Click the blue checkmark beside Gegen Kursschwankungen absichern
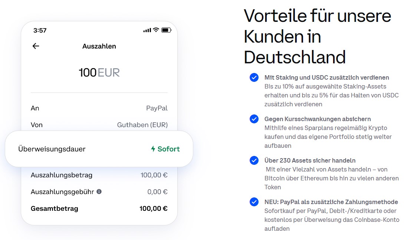This screenshot has width=418, height=240. pos(254,119)
